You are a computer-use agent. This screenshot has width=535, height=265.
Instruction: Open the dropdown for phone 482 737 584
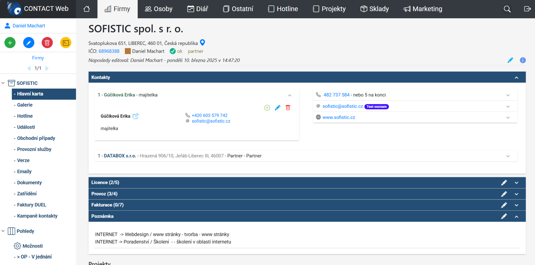(508, 95)
